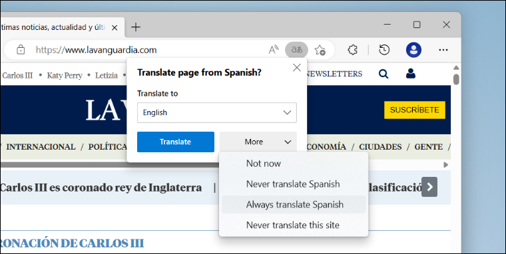Image resolution: width=506 pixels, height=254 pixels.
Task: Close the Translate page popup
Action: (x=296, y=67)
